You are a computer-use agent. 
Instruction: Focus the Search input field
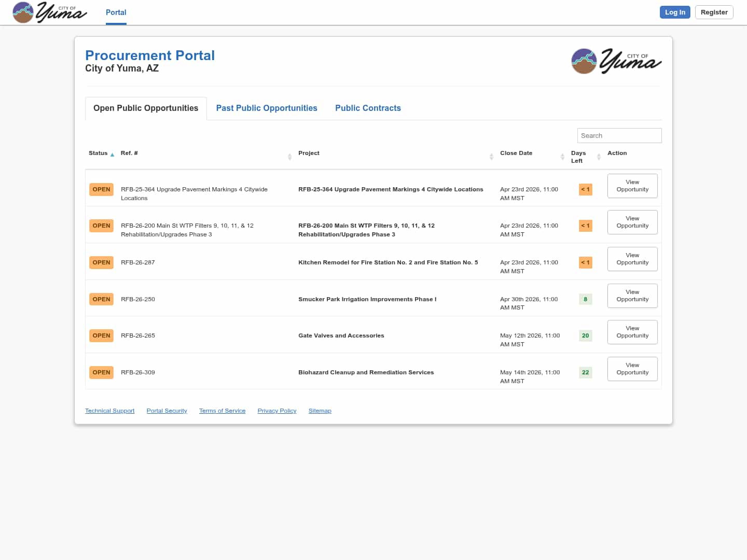point(619,135)
